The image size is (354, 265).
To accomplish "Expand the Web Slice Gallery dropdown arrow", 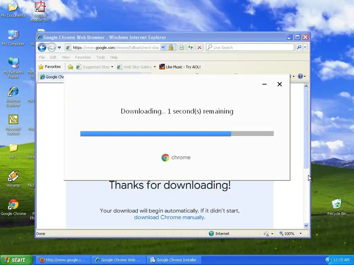I will (155, 67).
